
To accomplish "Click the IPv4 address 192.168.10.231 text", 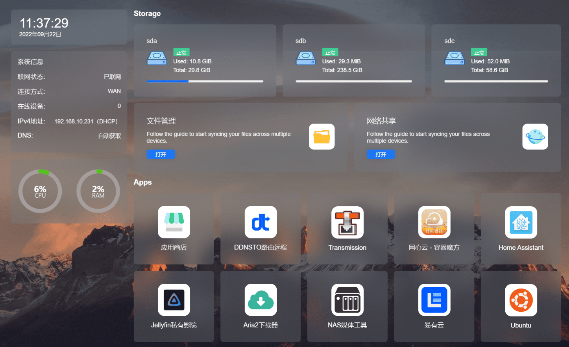I will [74, 121].
